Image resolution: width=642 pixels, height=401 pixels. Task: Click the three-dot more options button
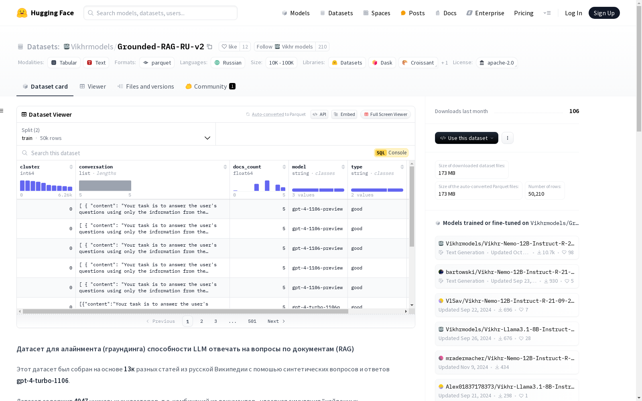pos(508,138)
